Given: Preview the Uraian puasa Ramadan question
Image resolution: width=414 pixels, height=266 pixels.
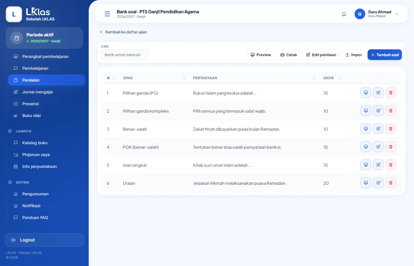Looking at the screenshot, I should tap(366, 183).
